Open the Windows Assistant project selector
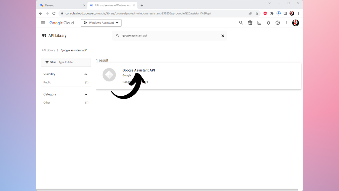Viewport: 339px width, 191px height. pos(101,23)
